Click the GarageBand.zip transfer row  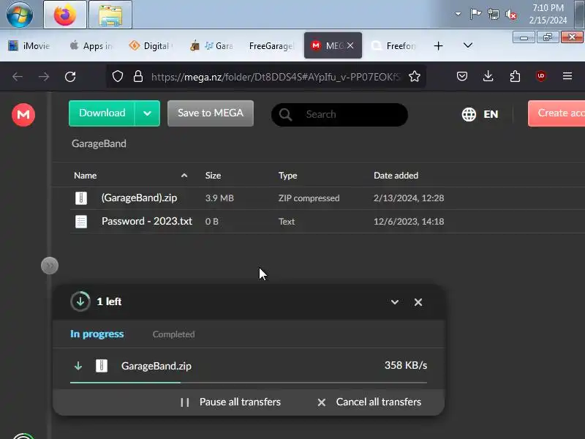(x=249, y=366)
